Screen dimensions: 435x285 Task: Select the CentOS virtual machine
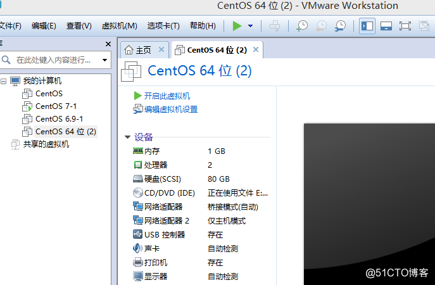[49, 94]
